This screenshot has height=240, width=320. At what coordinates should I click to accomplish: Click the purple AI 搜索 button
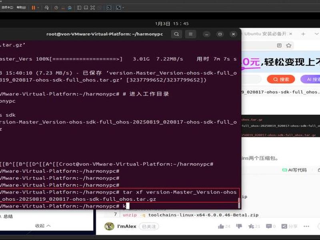coord(310,79)
